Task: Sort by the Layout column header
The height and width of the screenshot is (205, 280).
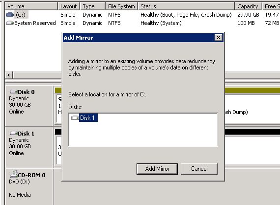Action: [x=69, y=6]
